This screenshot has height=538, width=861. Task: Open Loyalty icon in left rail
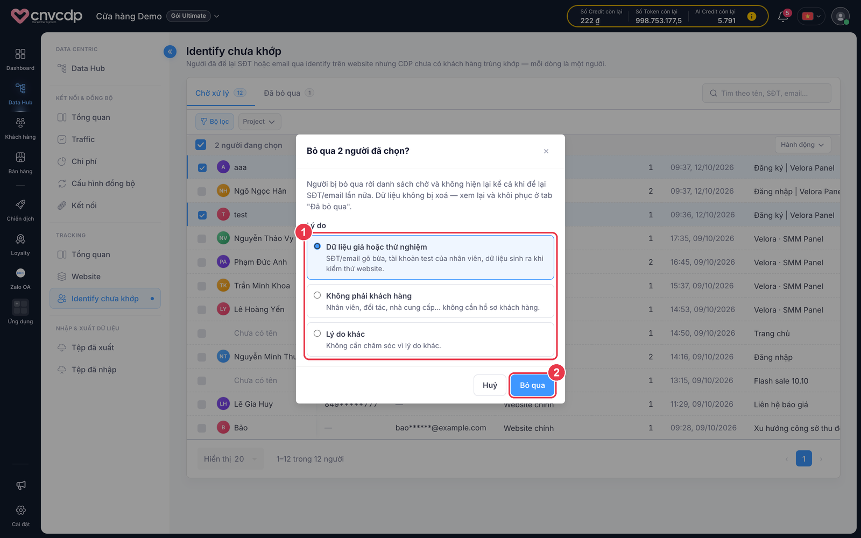point(20,239)
